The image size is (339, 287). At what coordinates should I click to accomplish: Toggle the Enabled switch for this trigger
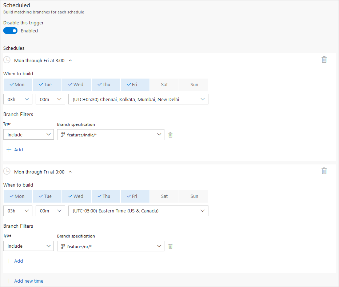(11, 31)
